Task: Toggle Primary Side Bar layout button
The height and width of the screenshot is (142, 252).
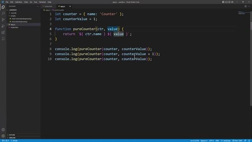Action: 223,2
